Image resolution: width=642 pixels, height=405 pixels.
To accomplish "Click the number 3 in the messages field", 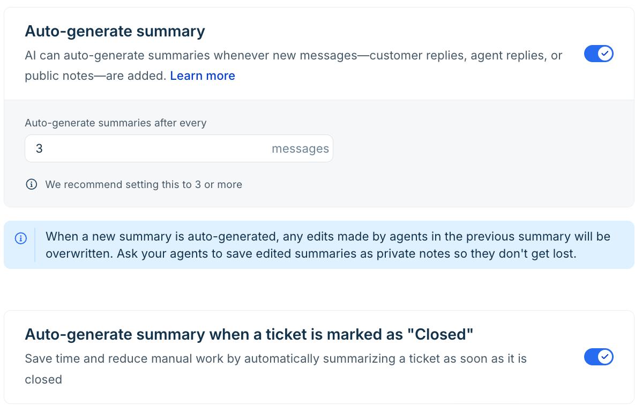I will [x=39, y=148].
